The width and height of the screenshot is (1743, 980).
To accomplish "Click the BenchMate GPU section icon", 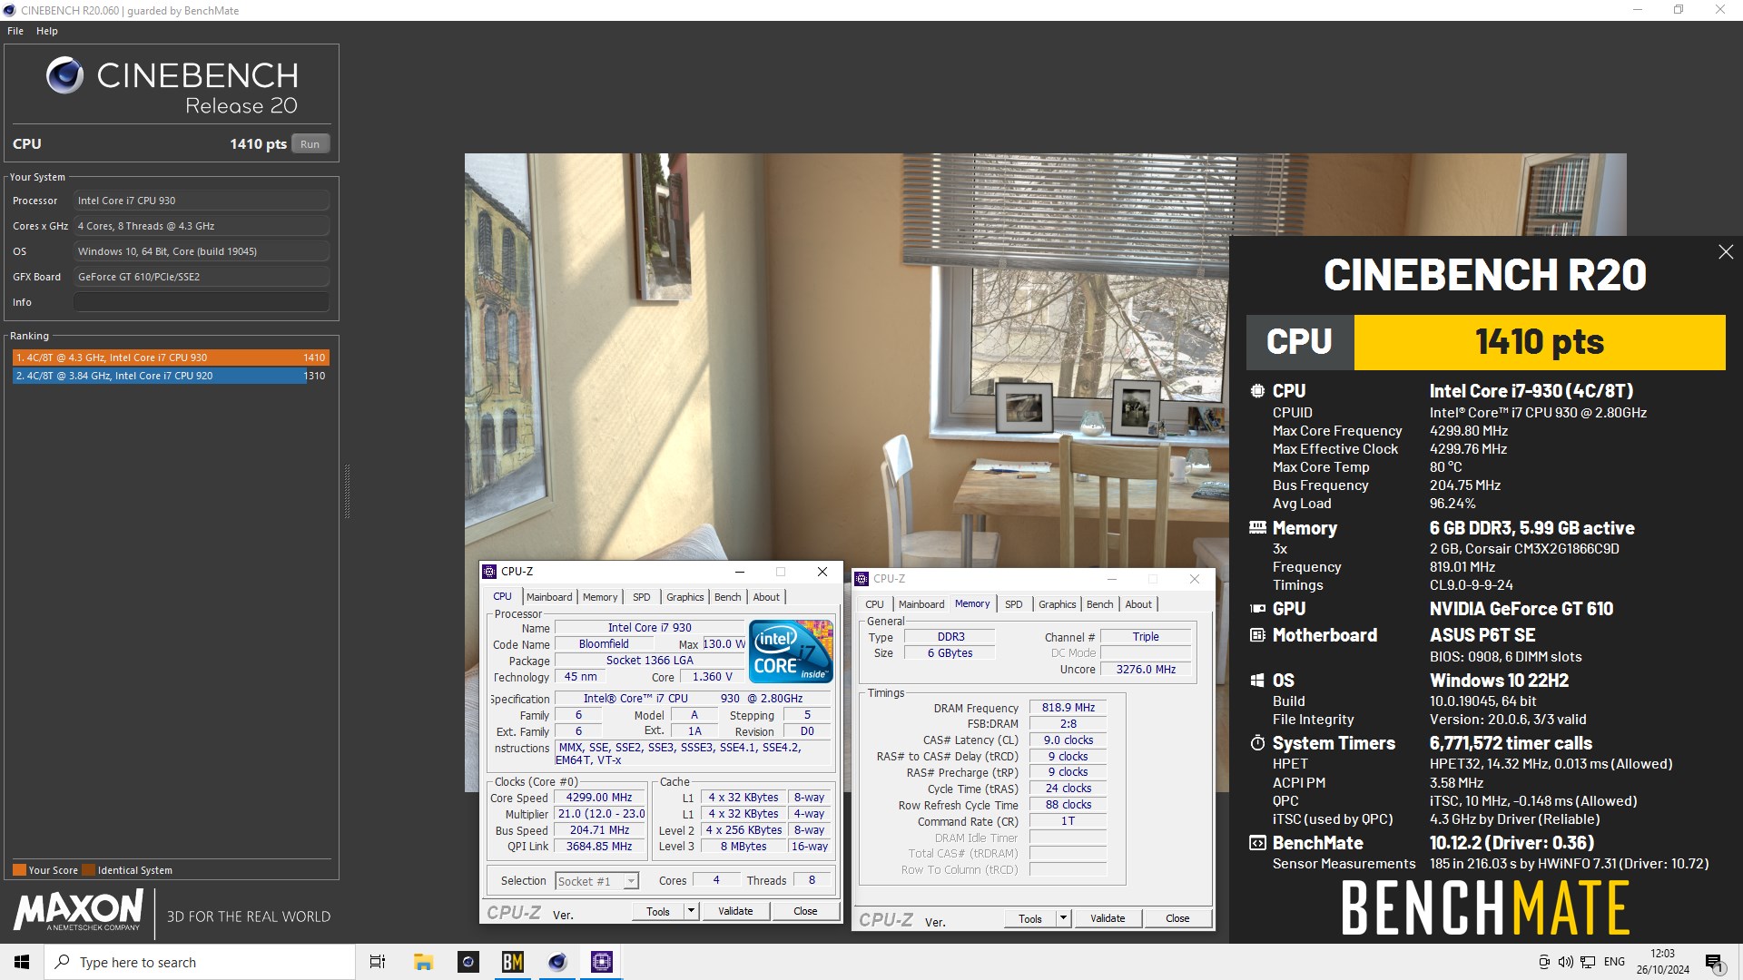I will coord(1257,609).
